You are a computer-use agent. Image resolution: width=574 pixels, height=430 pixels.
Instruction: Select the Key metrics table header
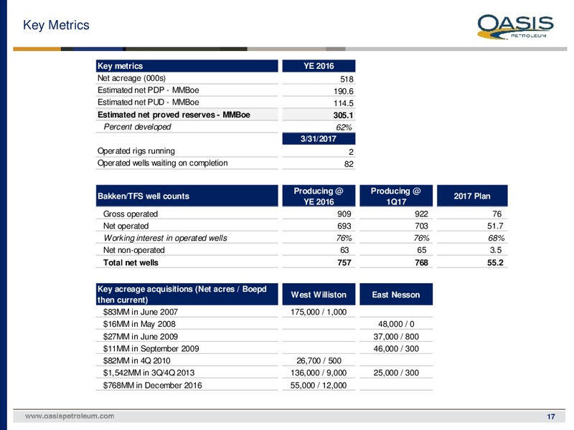tap(187, 66)
